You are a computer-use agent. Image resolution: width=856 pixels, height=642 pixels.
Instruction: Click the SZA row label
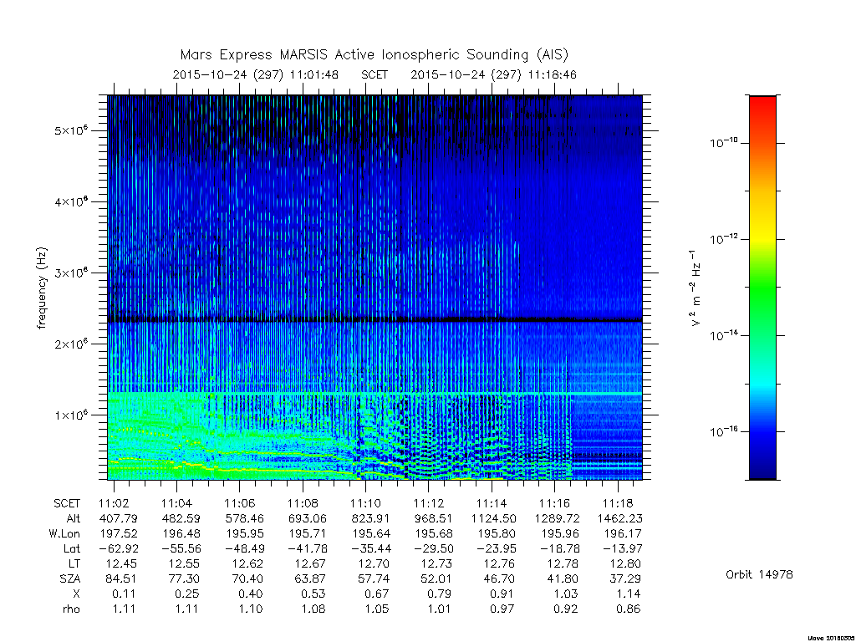[69, 578]
